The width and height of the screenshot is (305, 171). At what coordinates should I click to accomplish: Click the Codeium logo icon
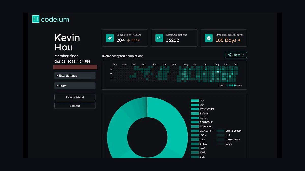pos(36,19)
